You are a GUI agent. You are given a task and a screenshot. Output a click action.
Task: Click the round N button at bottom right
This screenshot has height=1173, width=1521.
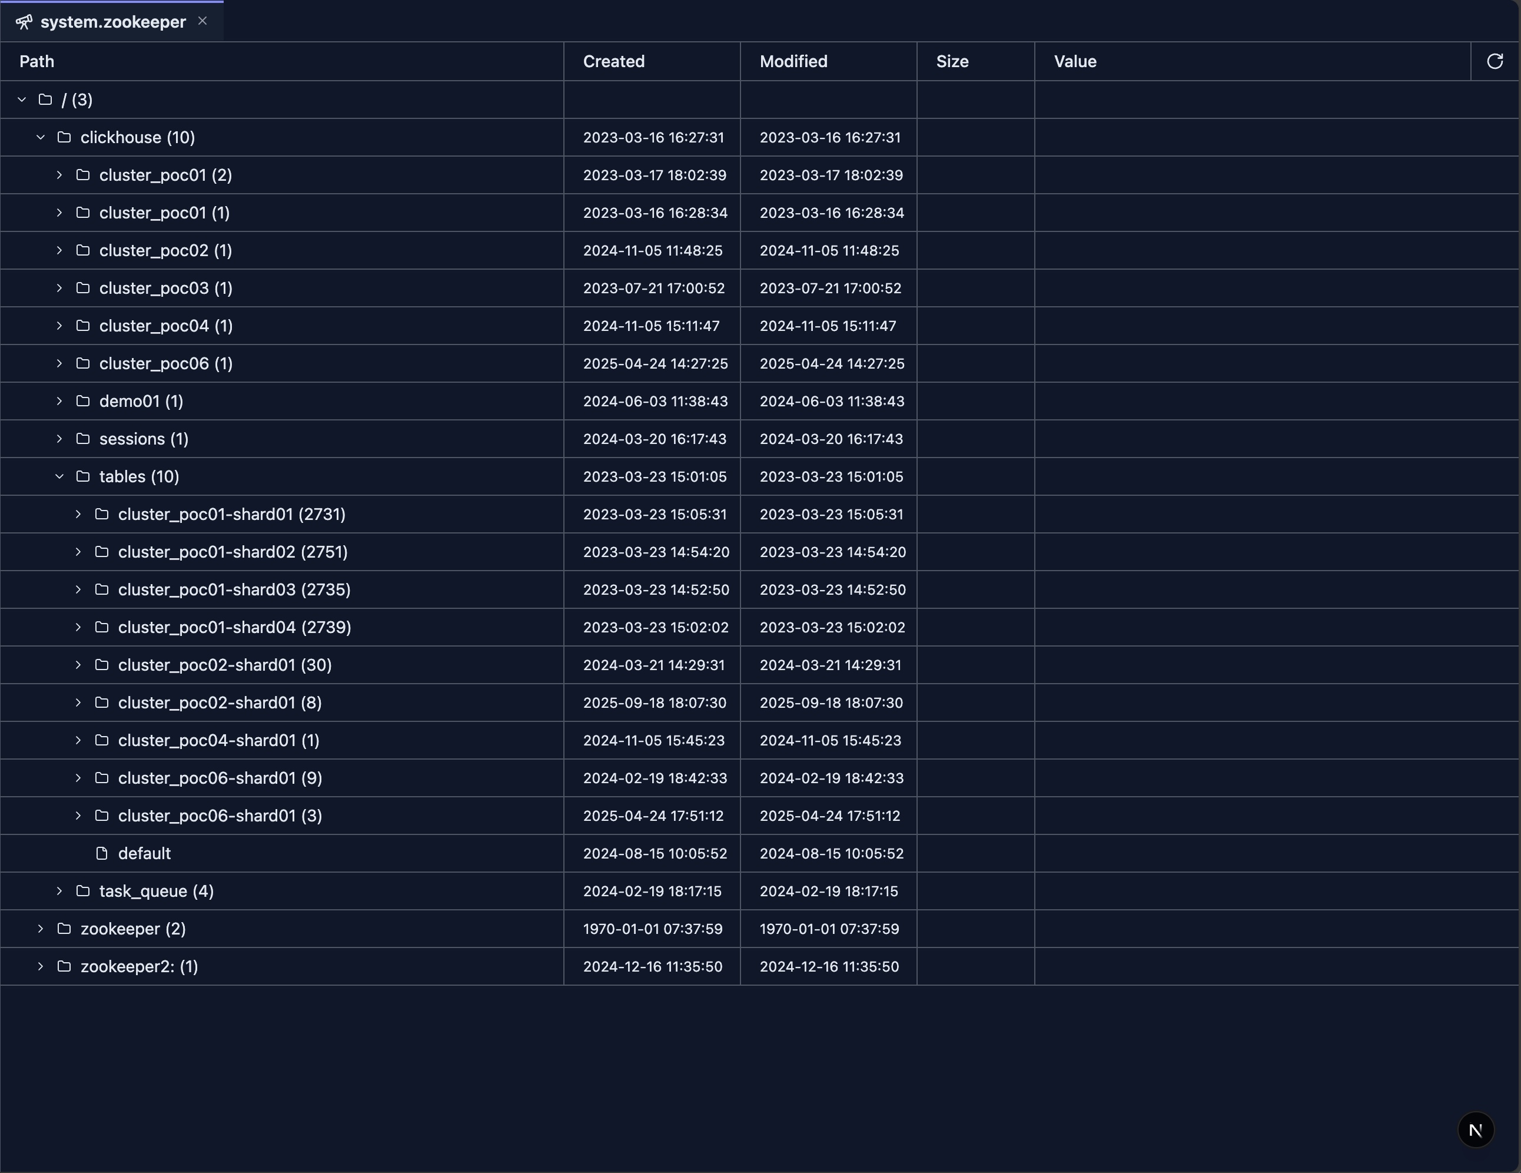point(1476,1130)
